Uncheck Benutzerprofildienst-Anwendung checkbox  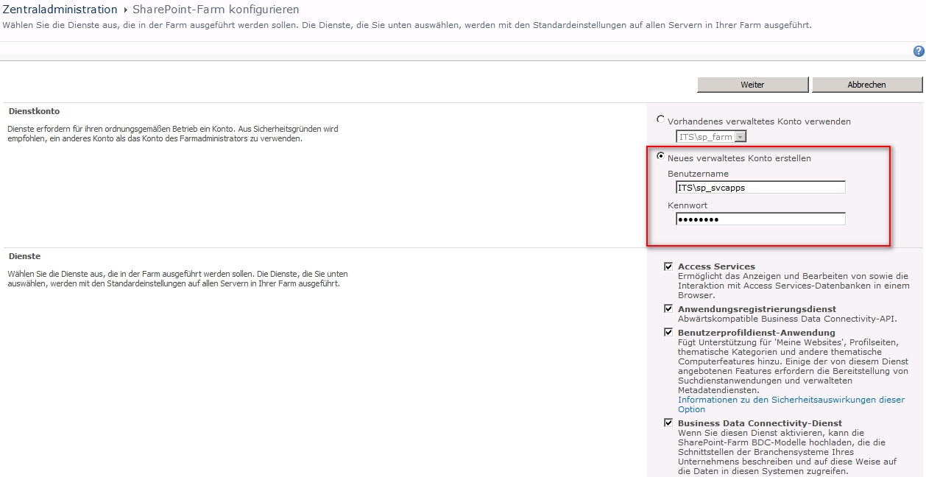[668, 333]
